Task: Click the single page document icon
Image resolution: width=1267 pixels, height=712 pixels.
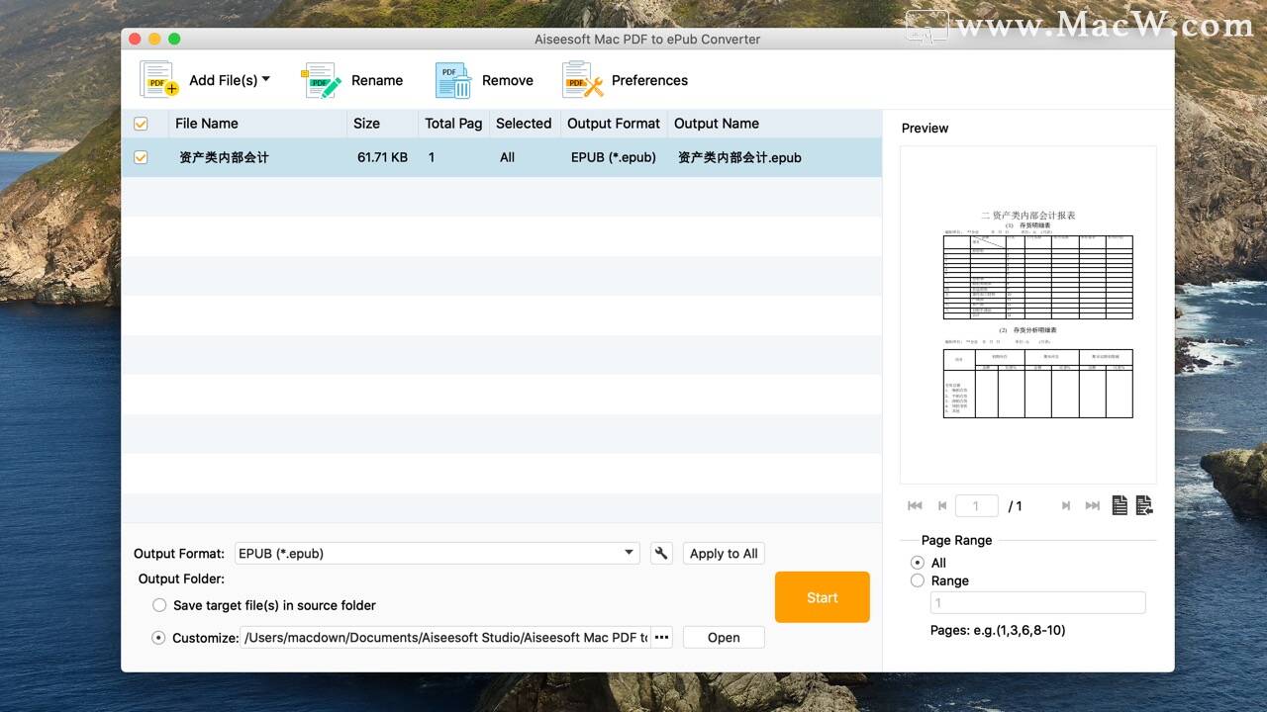Action: pos(1120,505)
